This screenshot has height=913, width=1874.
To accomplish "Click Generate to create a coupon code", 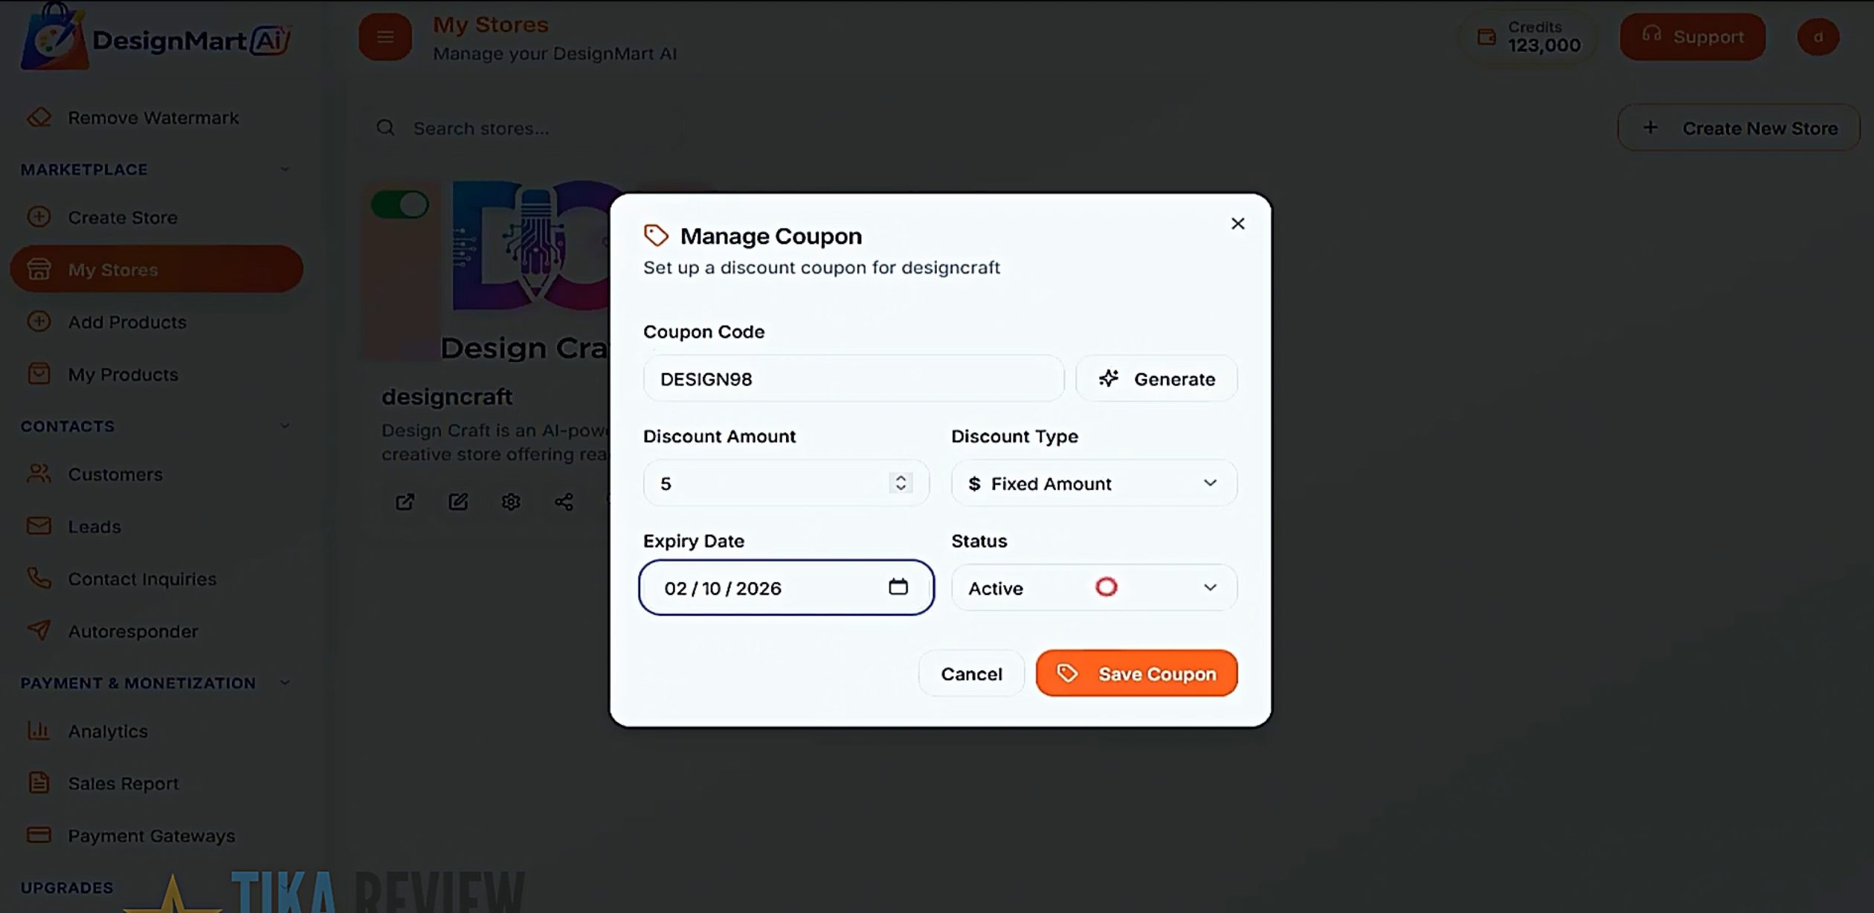I will [x=1156, y=378].
